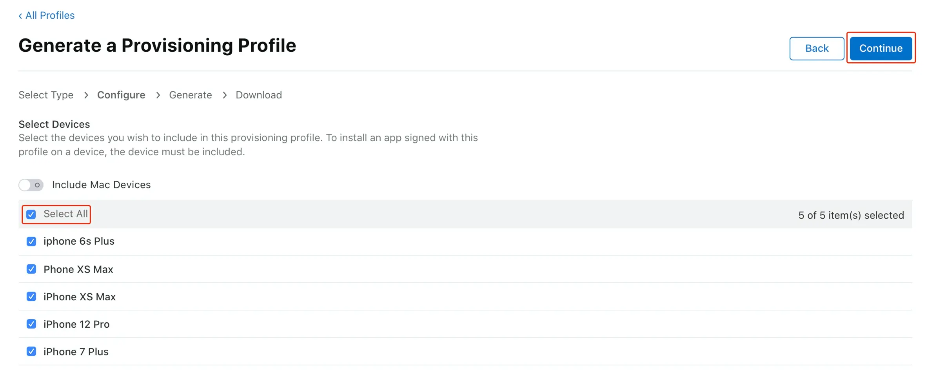Open the All Profiles link
The width and height of the screenshot is (937, 385).
coord(50,15)
